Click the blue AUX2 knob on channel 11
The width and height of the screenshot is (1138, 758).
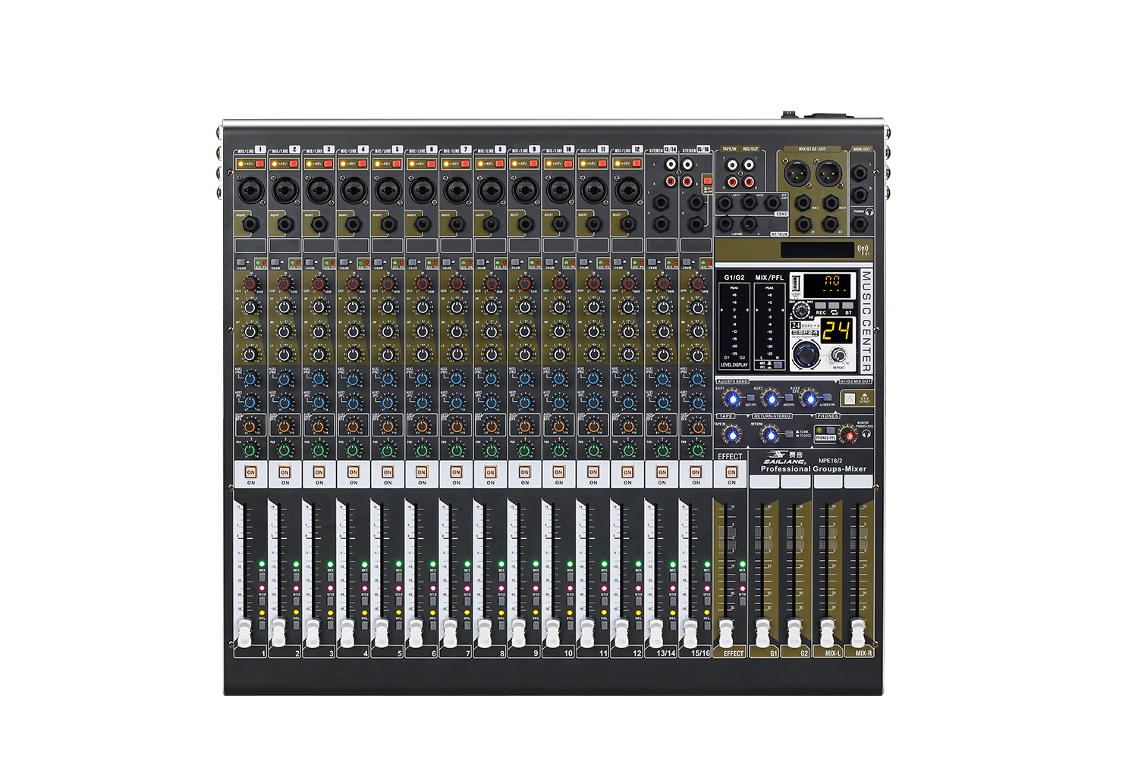(594, 402)
